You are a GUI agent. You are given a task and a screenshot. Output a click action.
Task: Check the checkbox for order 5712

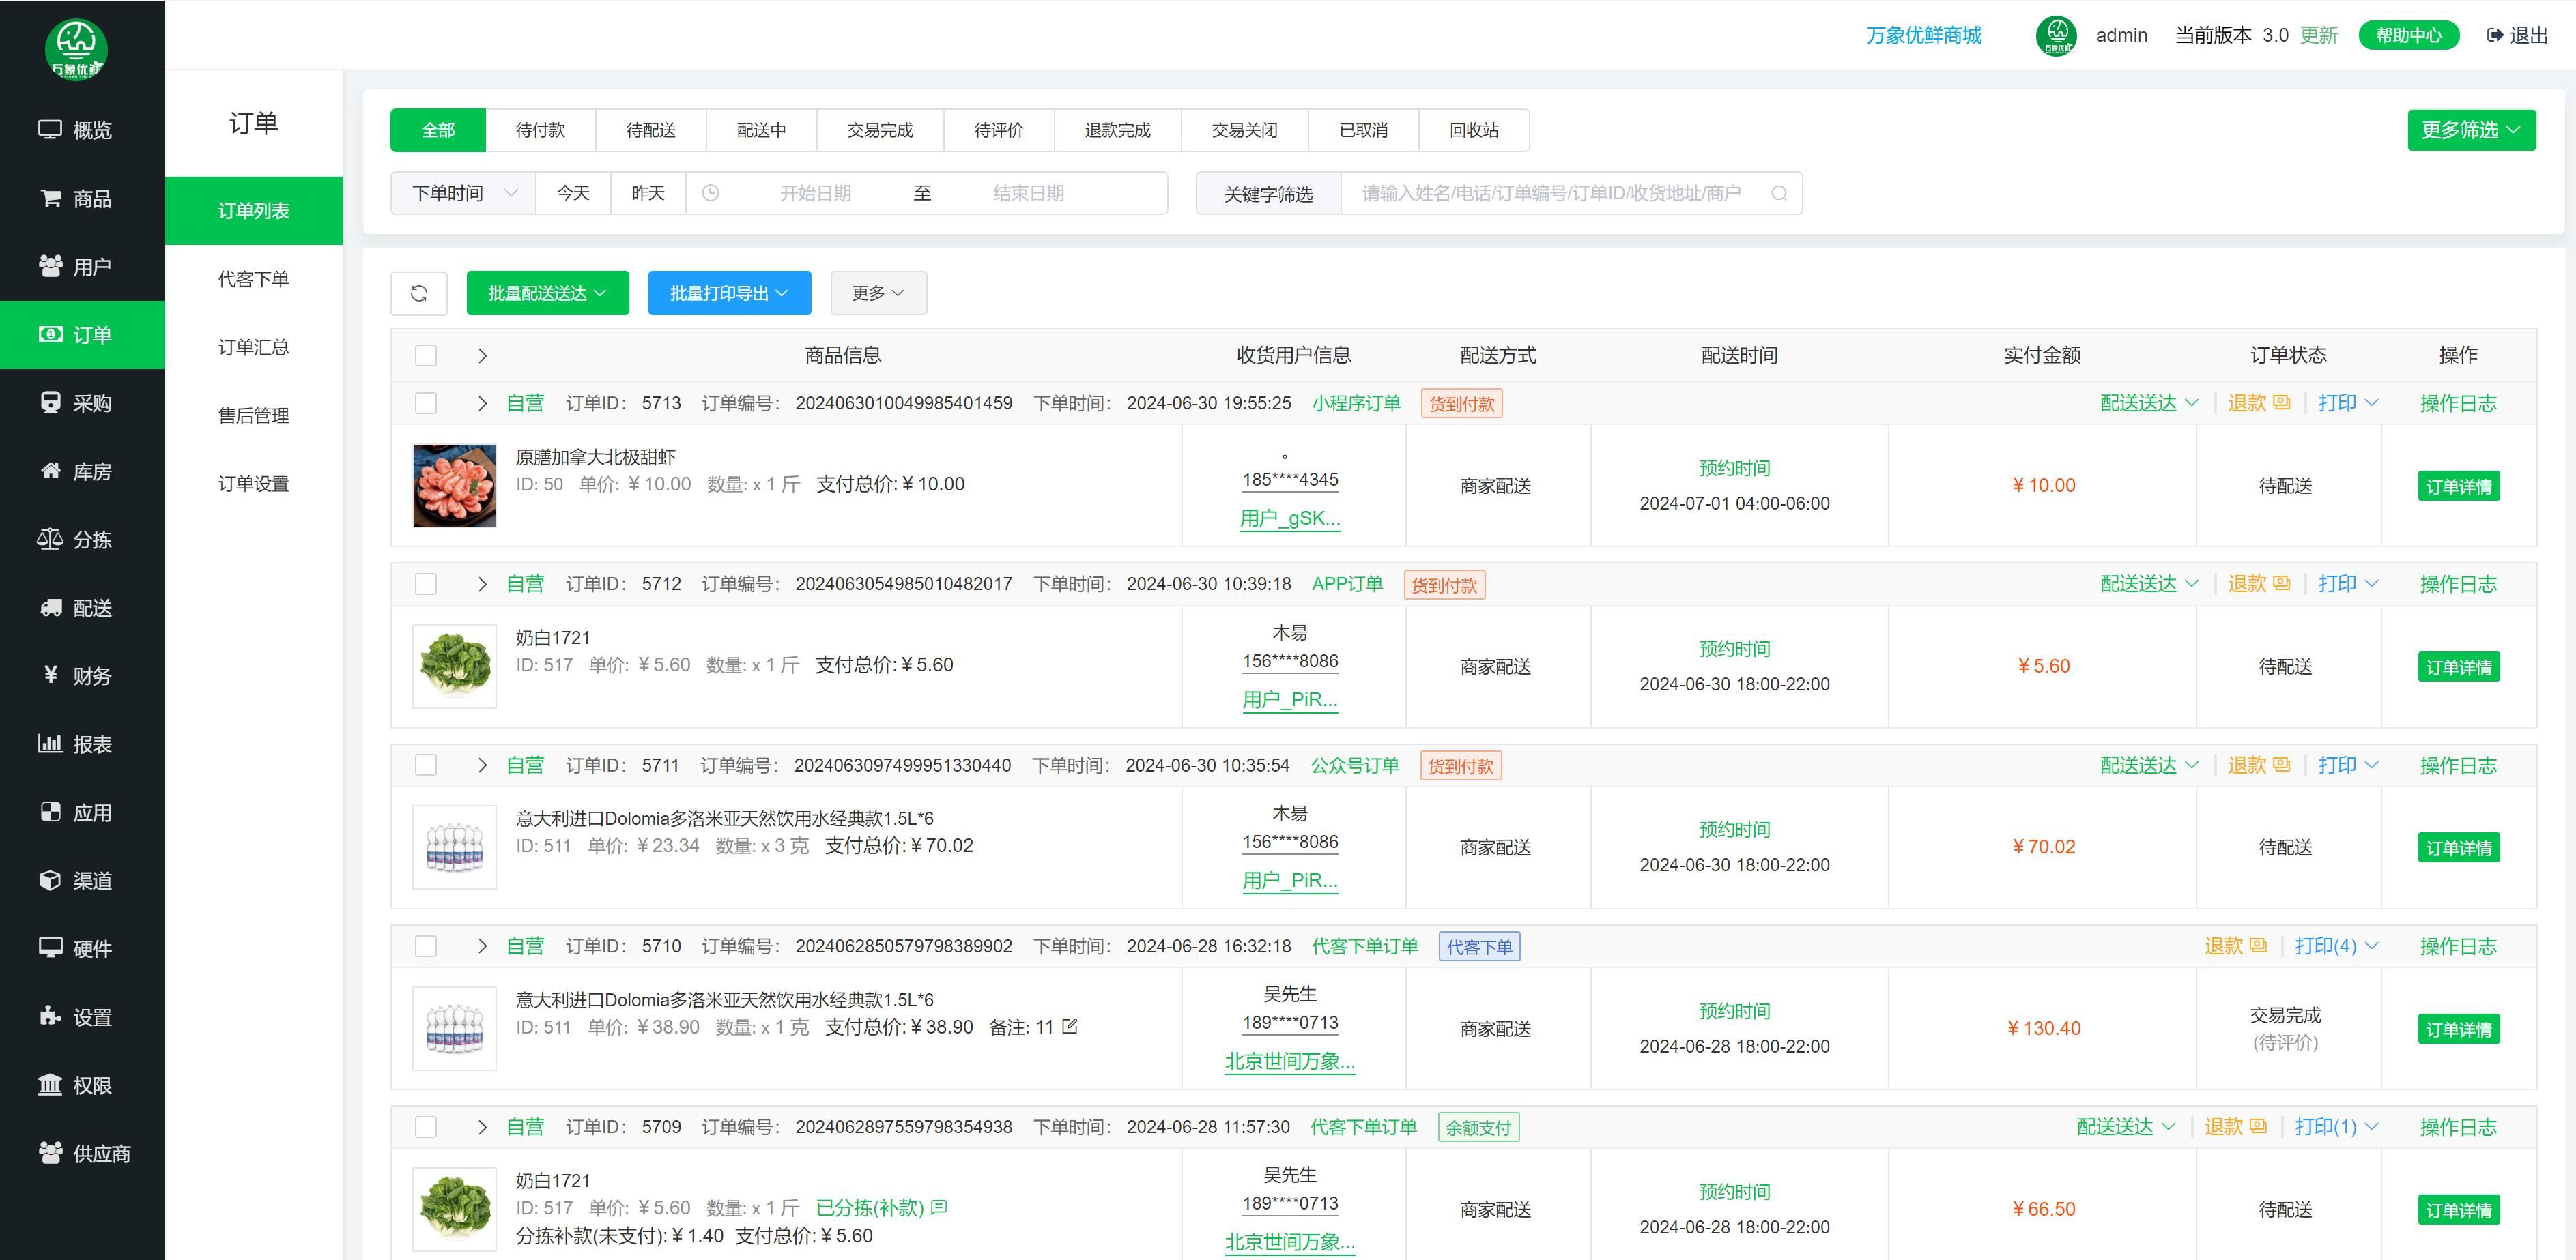point(426,585)
